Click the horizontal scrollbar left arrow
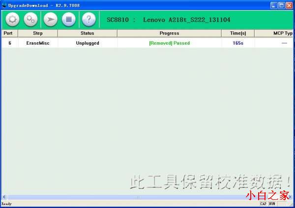The width and height of the screenshot is (295, 208). point(4,197)
